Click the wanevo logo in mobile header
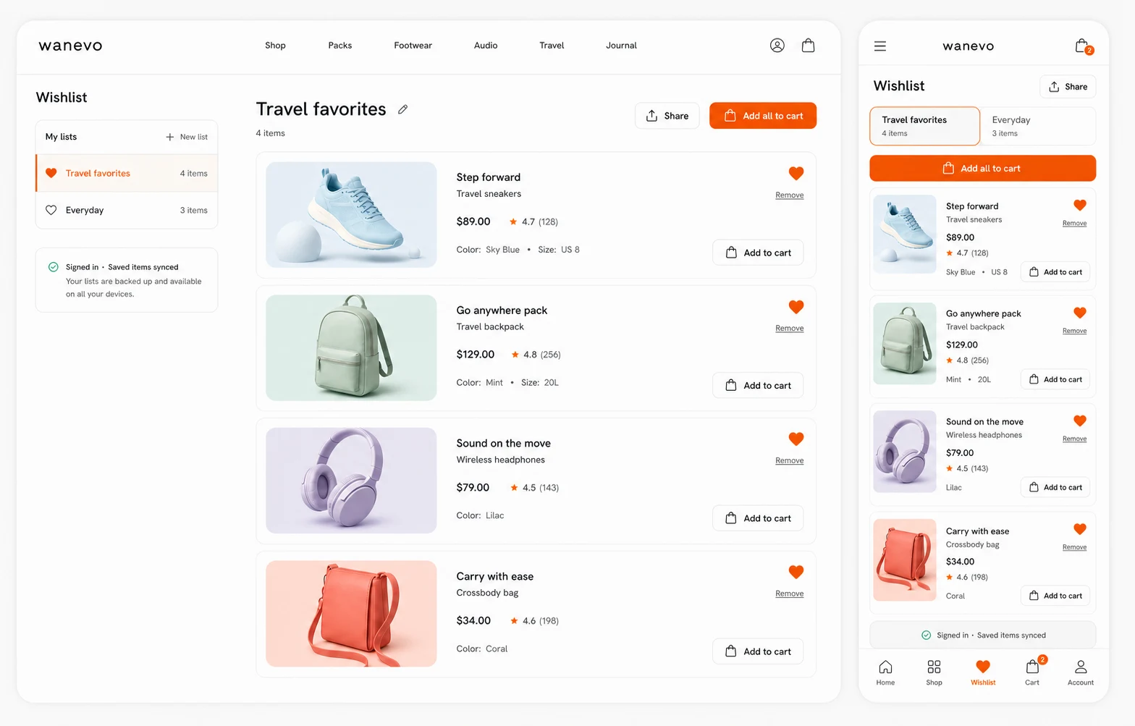1135x726 pixels. point(969,46)
